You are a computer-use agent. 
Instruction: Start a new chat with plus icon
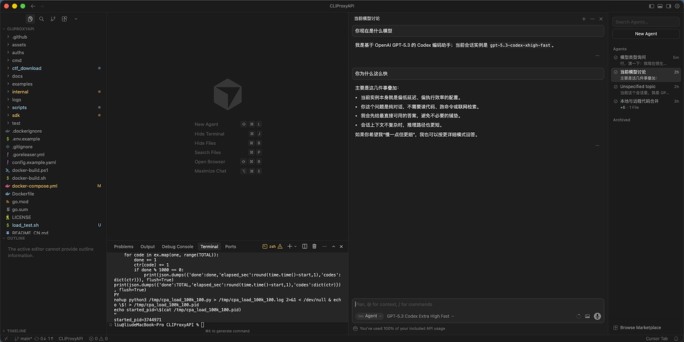(584, 19)
